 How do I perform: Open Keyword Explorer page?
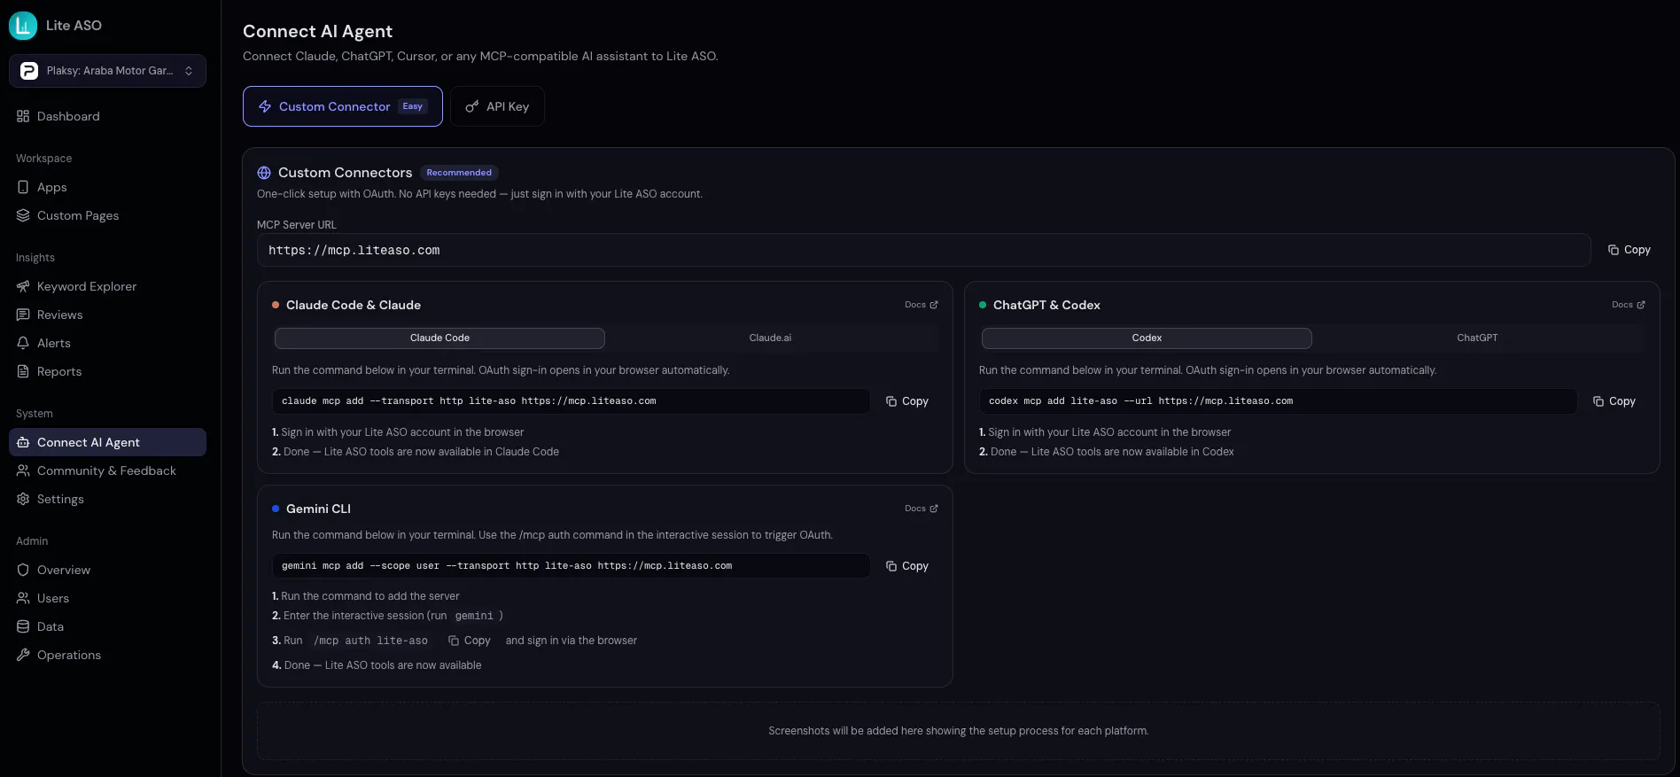(x=107, y=286)
